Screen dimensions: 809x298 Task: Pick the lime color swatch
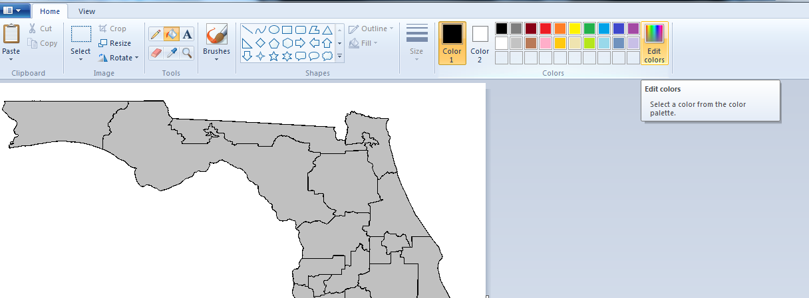(589, 43)
